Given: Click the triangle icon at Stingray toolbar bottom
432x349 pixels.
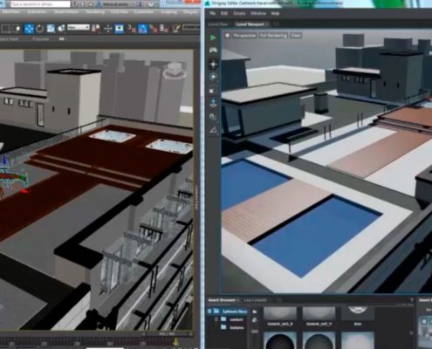Looking at the screenshot, I should [x=213, y=130].
